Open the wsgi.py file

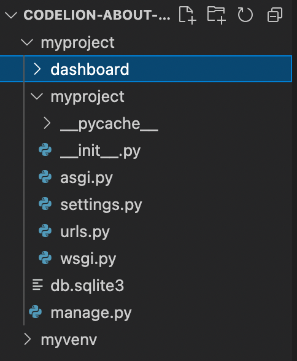88,259
